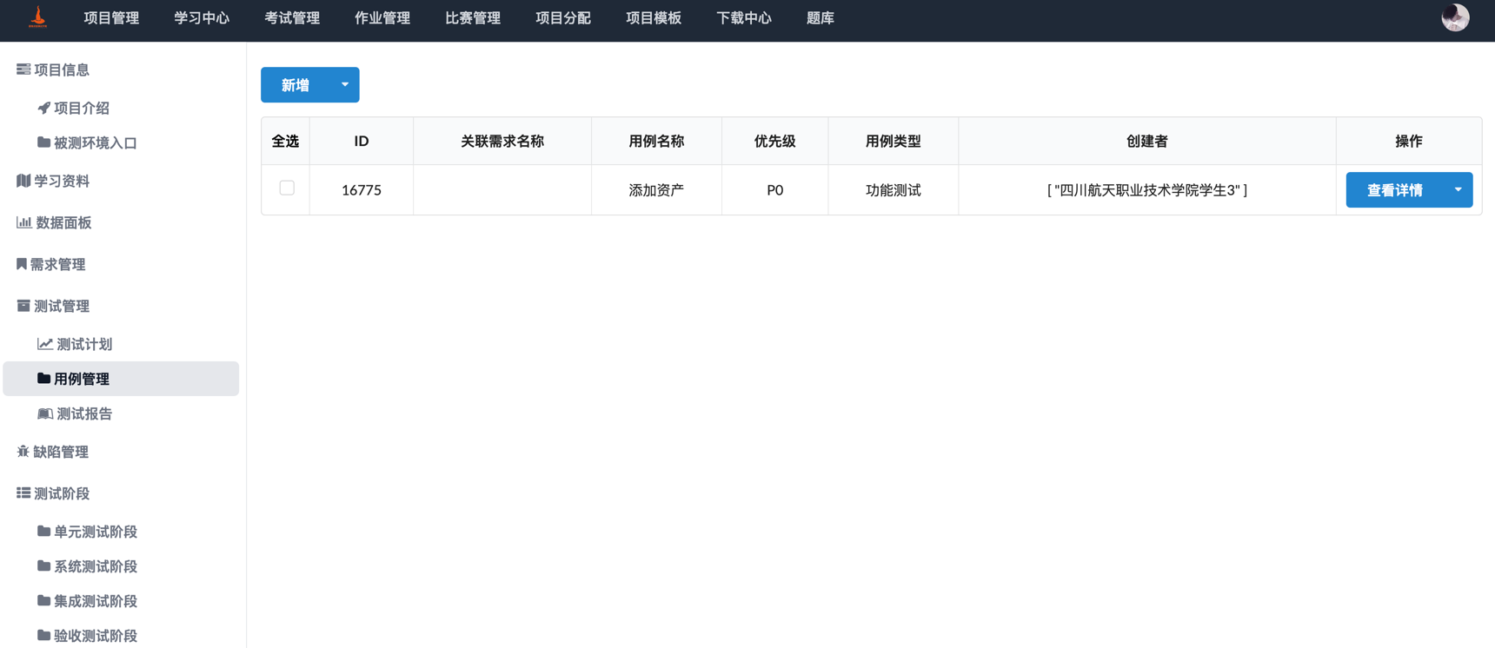
Task: Click 查看详情 for case 16775
Action: pos(1395,189)
